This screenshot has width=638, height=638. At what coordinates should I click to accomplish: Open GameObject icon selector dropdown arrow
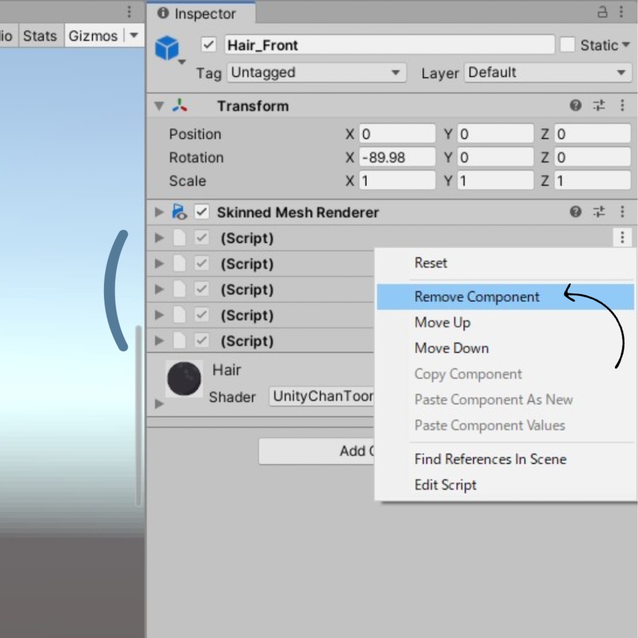[x=182, y=62]
